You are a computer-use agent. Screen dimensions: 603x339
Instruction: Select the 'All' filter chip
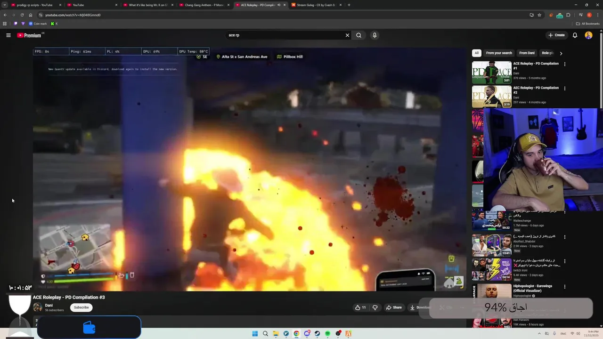tap(477, 53)
